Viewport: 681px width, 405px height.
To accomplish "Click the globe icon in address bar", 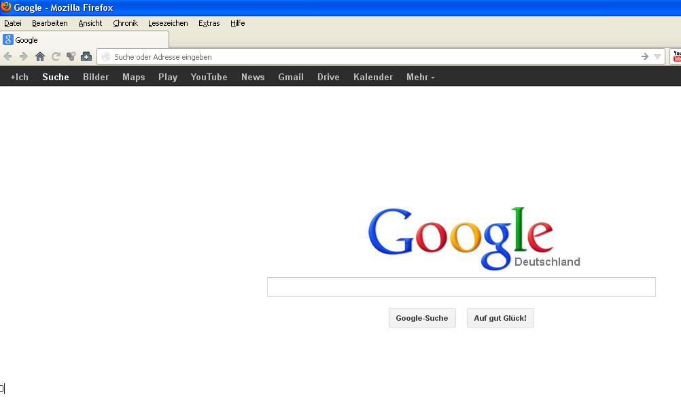I will [x=106, y=56].
